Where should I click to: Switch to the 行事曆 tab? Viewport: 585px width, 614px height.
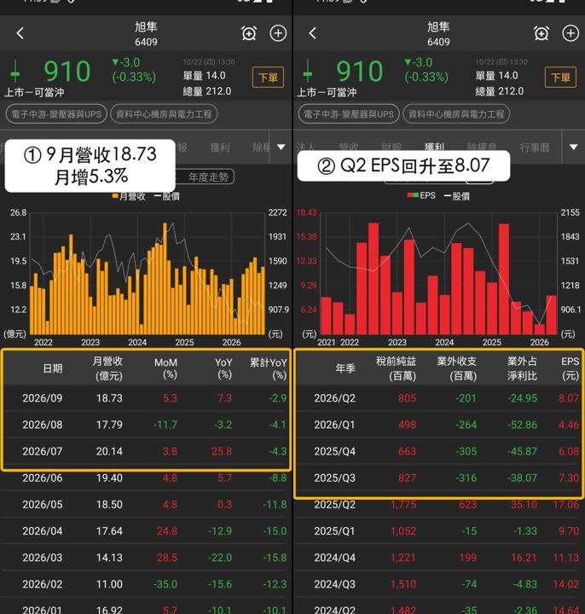click(x=535, y=148)
